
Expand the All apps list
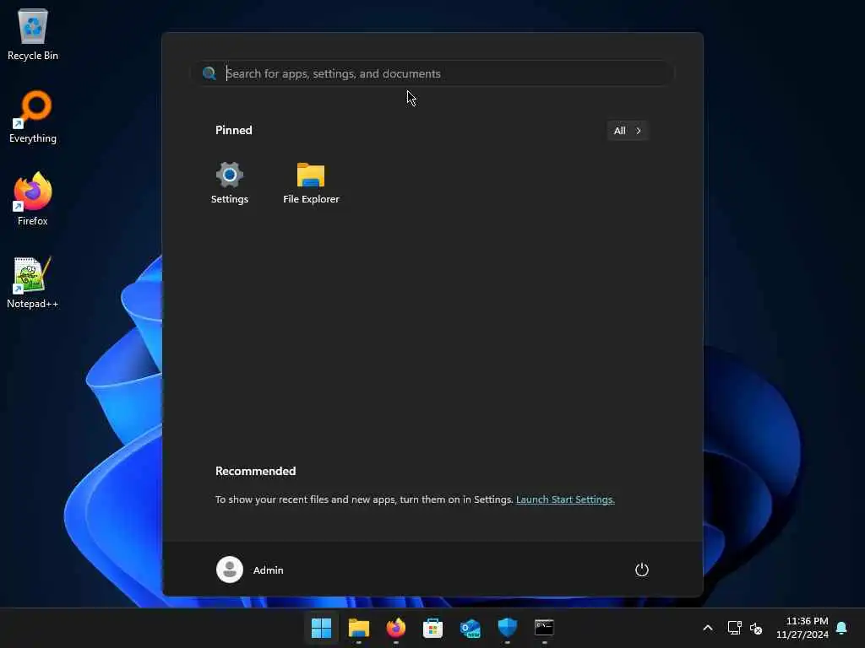point(628,131)
